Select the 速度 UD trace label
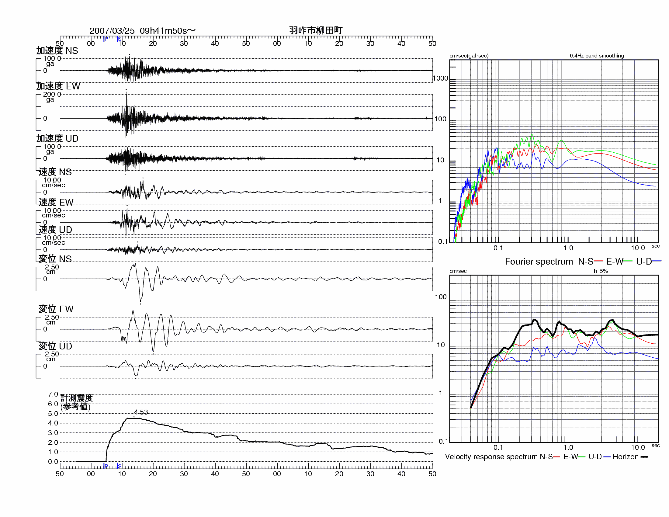This screenshot has width=669, height=517. click(x=55, y=230)
